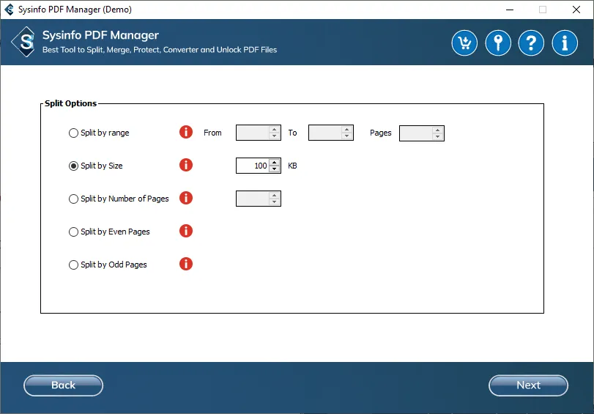Click the app icon in the title bar
The height and width of the screenshot is (414, 594).
click(9, 10)
